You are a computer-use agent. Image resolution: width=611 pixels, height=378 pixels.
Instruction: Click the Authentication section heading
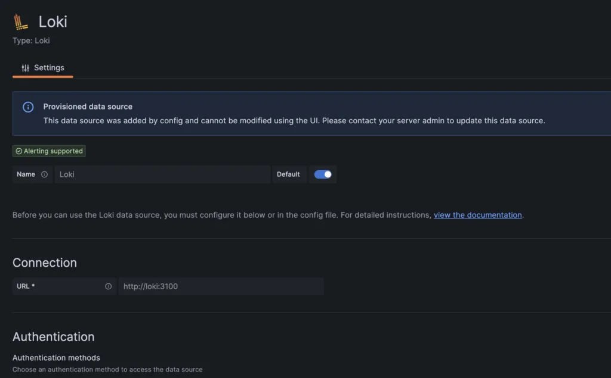[53, 336]
